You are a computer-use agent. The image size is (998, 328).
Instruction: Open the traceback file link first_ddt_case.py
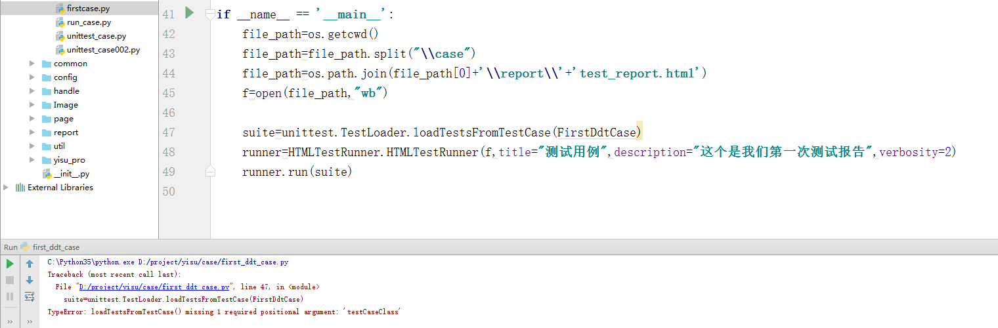tap(154, 287)
